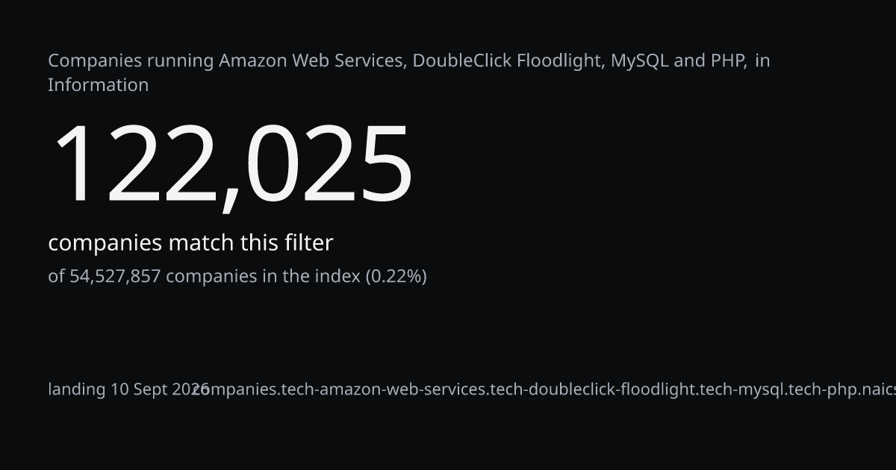Viewport: 896px width, 470px height.
Task: Click the large 122,025 count number
Action: (232, 166)
